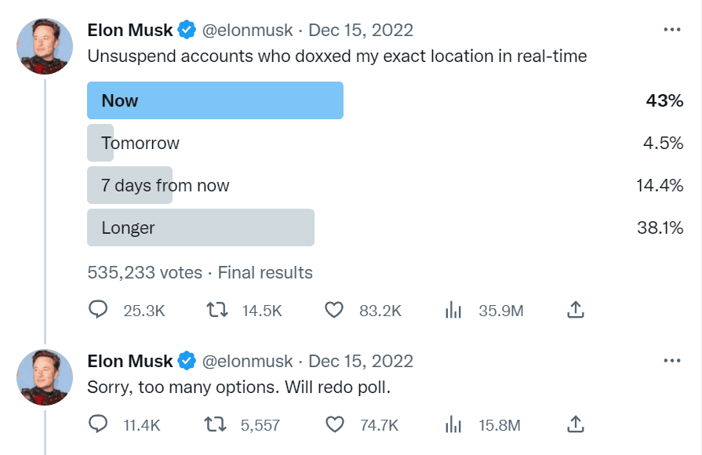Open Elon Musk name on poll tweet
Image resolution: width=702 pixels, height=455 pixels.
pyautogui.click(x=130, y=31)
